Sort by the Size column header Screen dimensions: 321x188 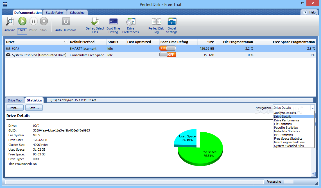206,42
